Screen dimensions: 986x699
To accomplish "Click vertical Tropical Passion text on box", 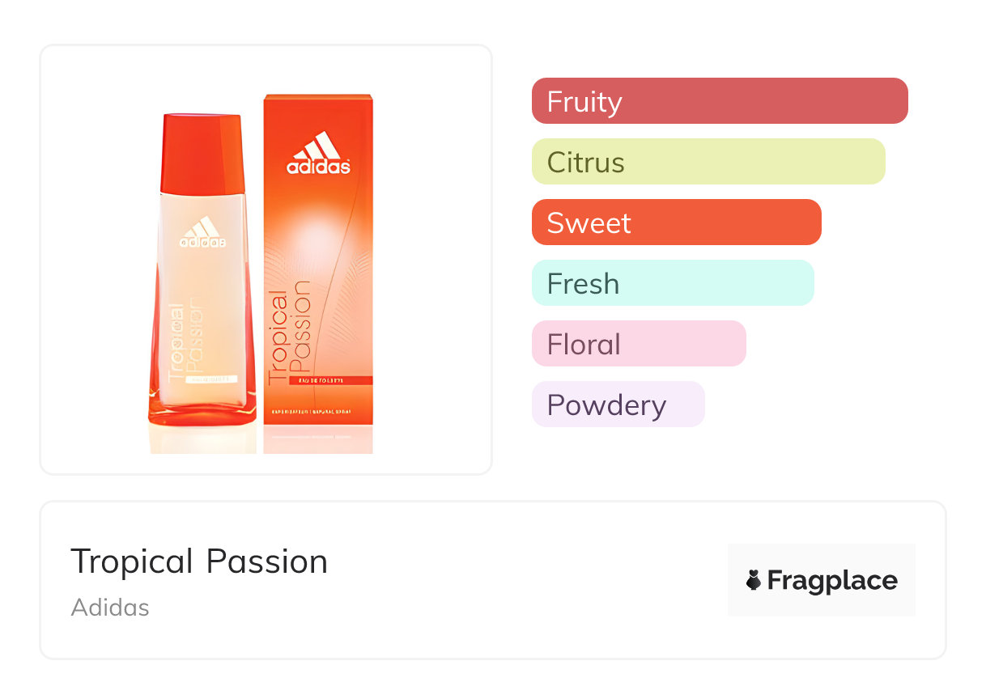I will [289, 332].
